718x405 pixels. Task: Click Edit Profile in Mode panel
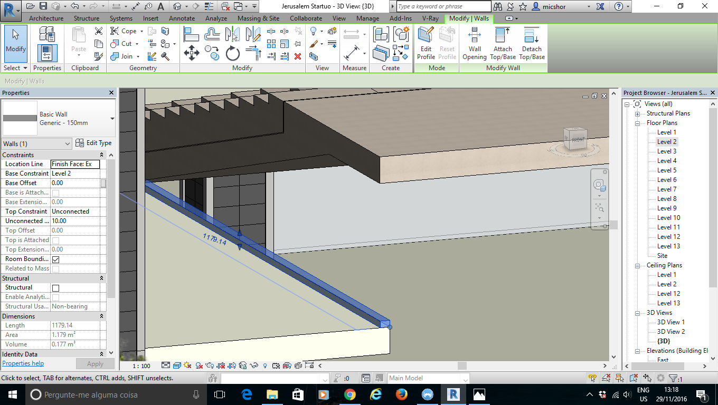(x=426, y=44)
